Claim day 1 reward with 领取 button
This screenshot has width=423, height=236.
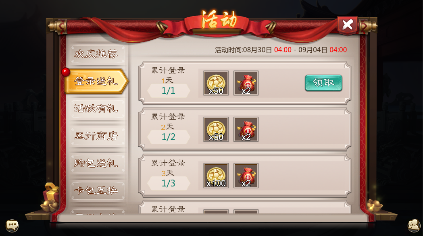(323, 83)
